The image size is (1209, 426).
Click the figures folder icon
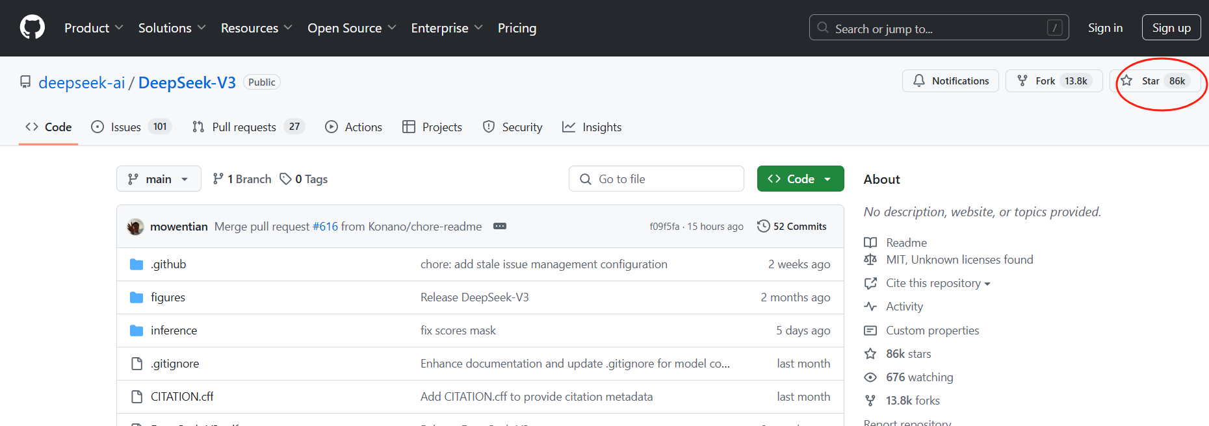(136, 297)
